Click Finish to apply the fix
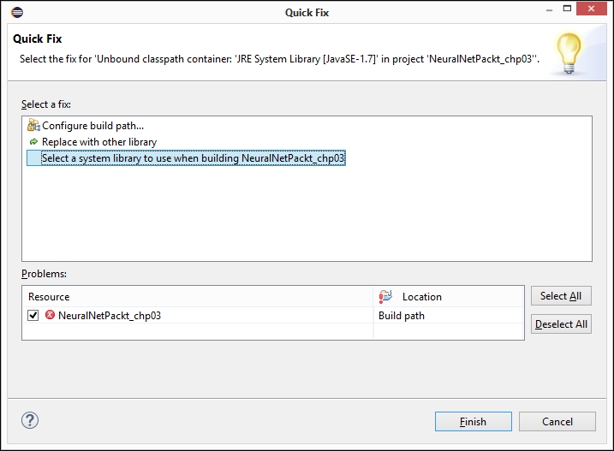Screen dimensions: 614x451 [473, 421]
